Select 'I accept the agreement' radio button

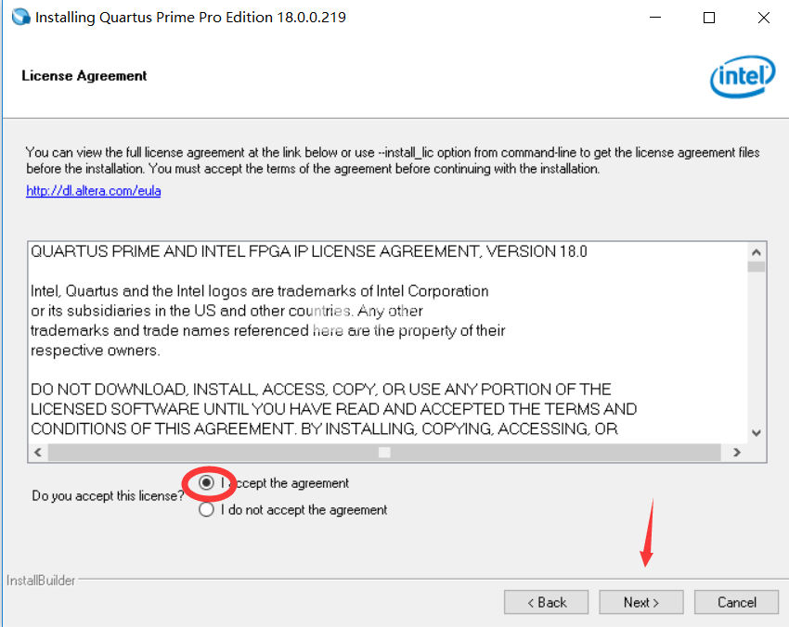coord(206,482)
